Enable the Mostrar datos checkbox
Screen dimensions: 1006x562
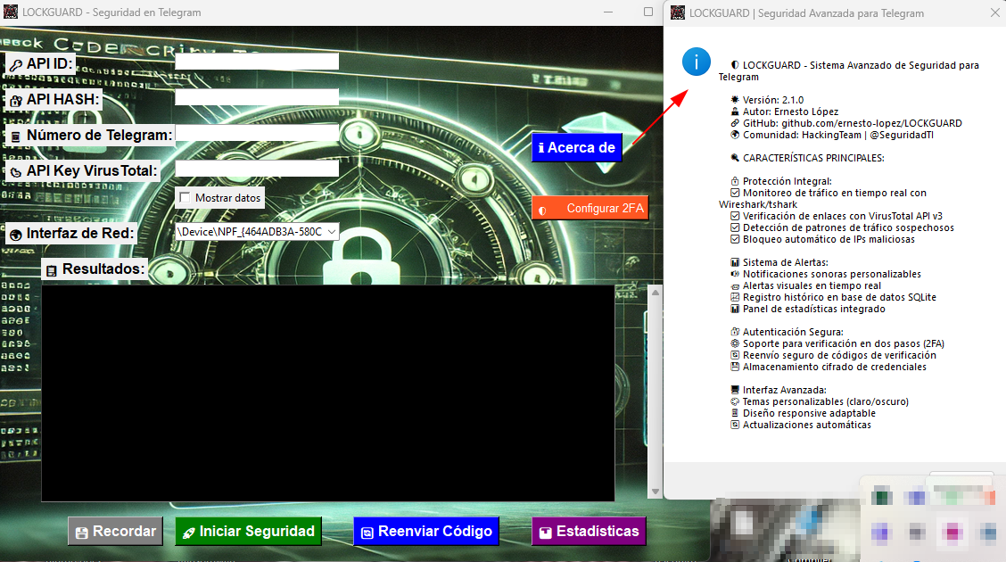coord(185,197)
